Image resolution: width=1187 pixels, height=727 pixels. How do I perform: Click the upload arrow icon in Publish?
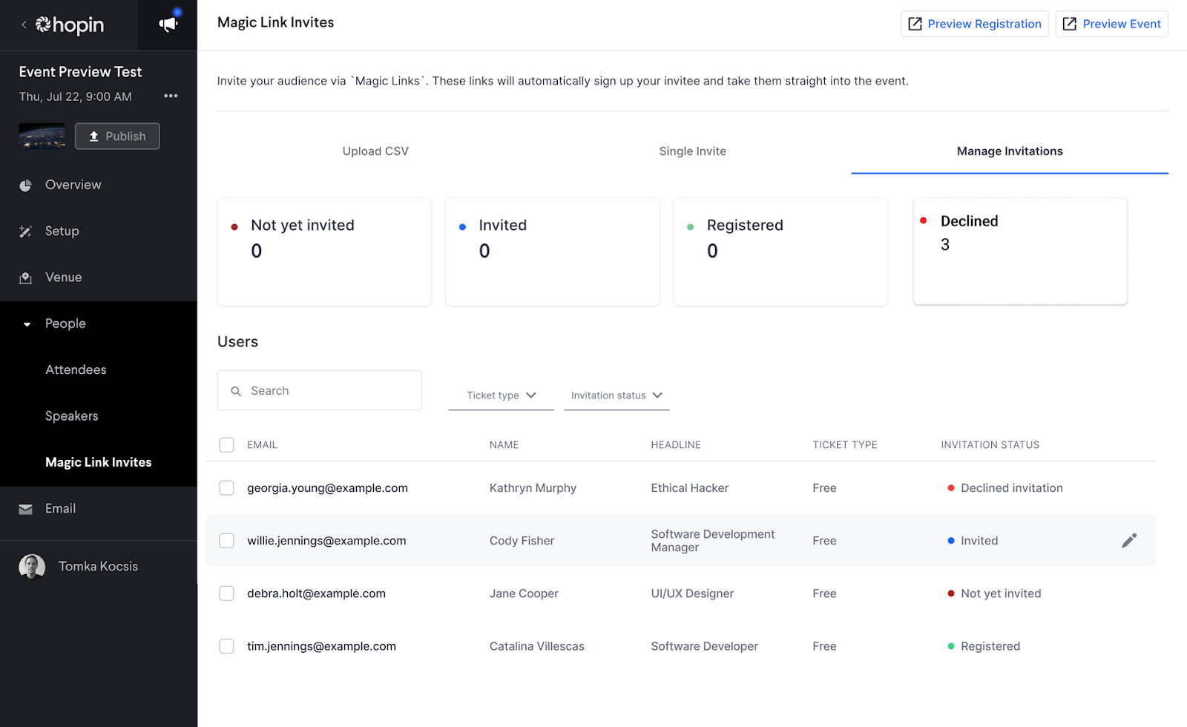click(93, 136)
